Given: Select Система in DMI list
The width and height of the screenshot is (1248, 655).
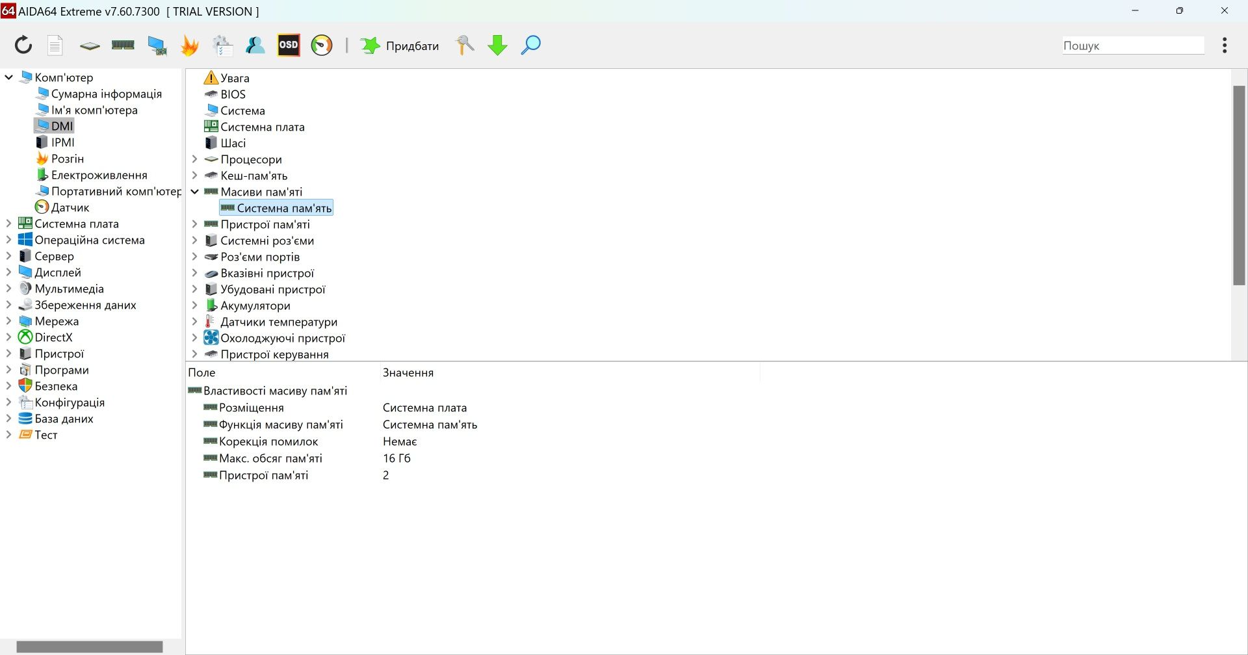Looking at the screenshot, I should point(242,110).
